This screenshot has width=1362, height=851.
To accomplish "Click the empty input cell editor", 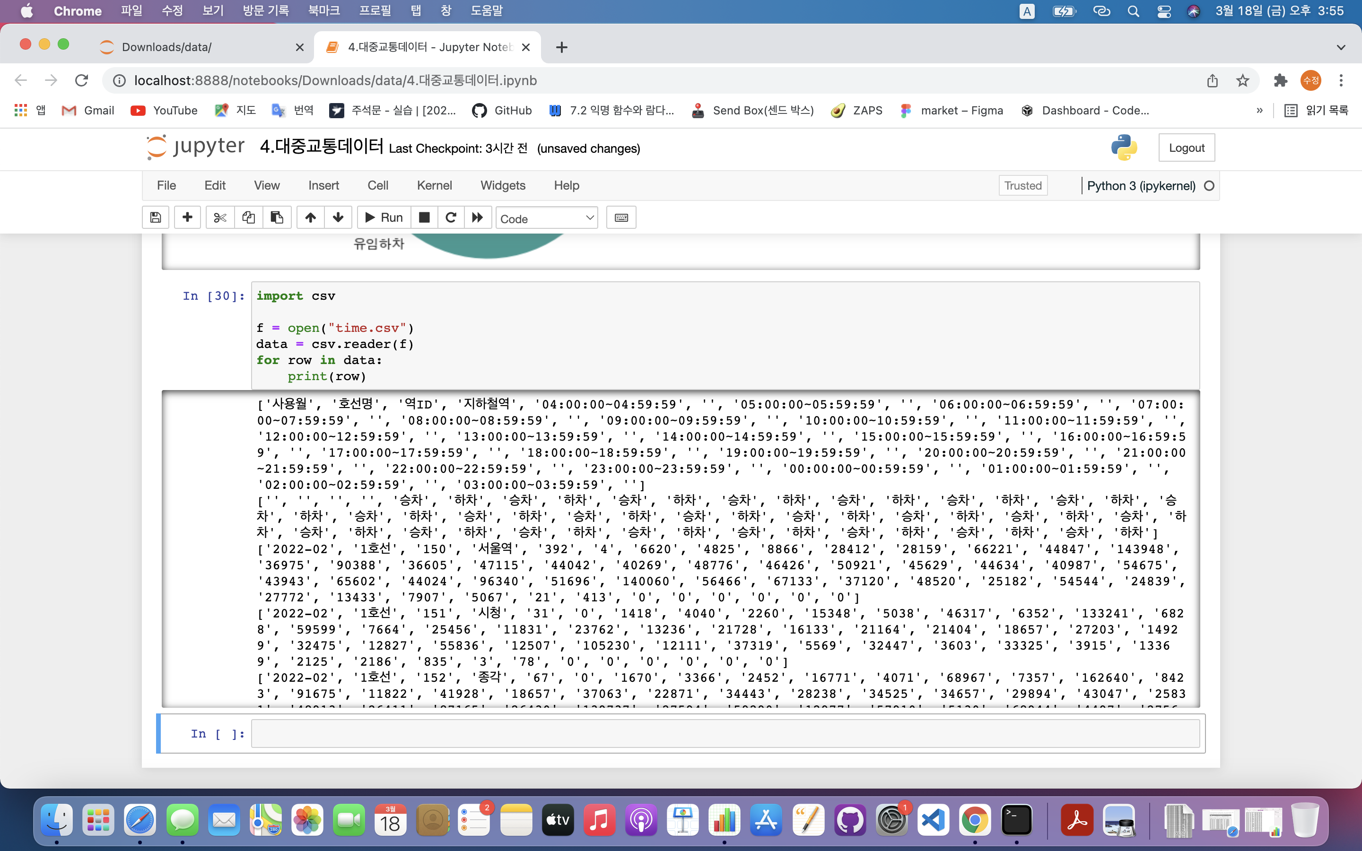I will point(725,734).
